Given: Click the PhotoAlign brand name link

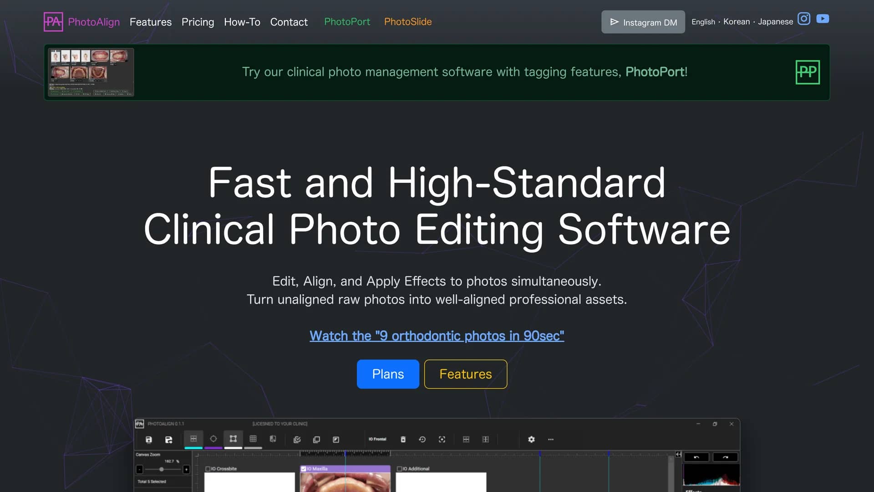Looking at the screenshot, I should click(x=94, y=22).
